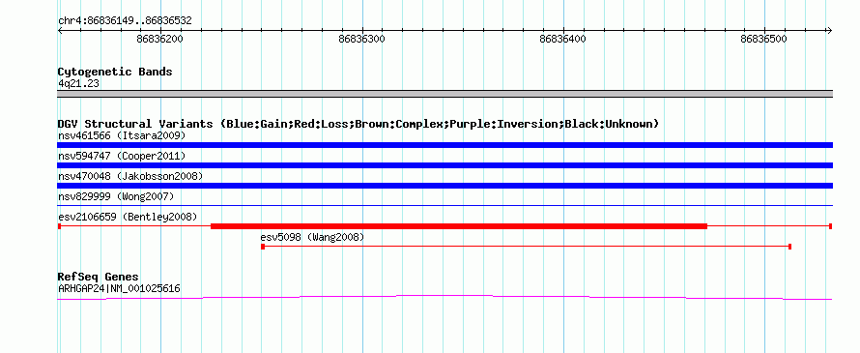Viewport: 860px width, 353px height.
Task: Click the thin blue line of nsv829999
Action: pyautogui.click(x=444, y=205)
